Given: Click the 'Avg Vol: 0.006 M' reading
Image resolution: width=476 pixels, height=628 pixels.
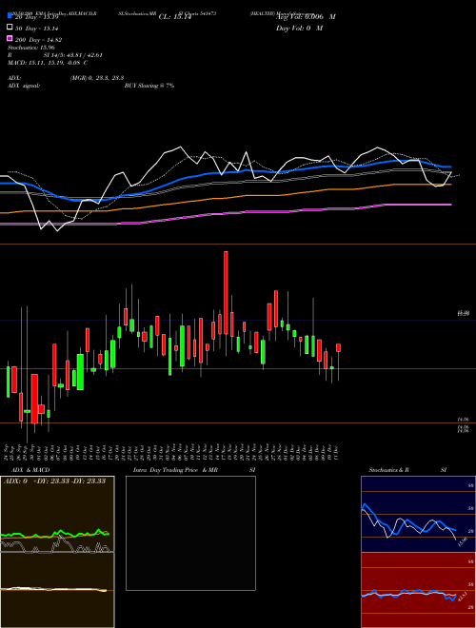Looking at the screenshot, I should (306, 17).
